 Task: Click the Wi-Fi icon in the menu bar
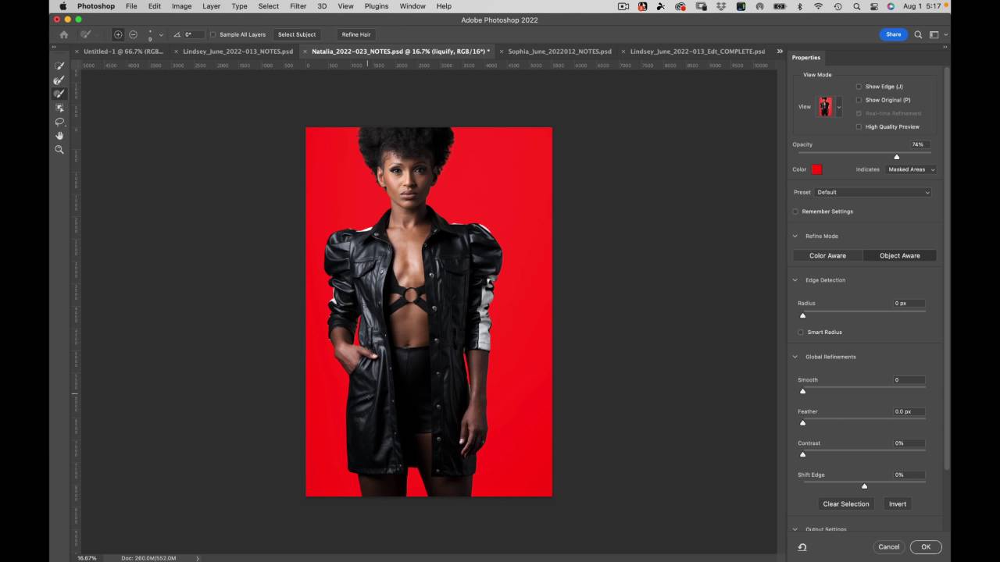[819, 6]
